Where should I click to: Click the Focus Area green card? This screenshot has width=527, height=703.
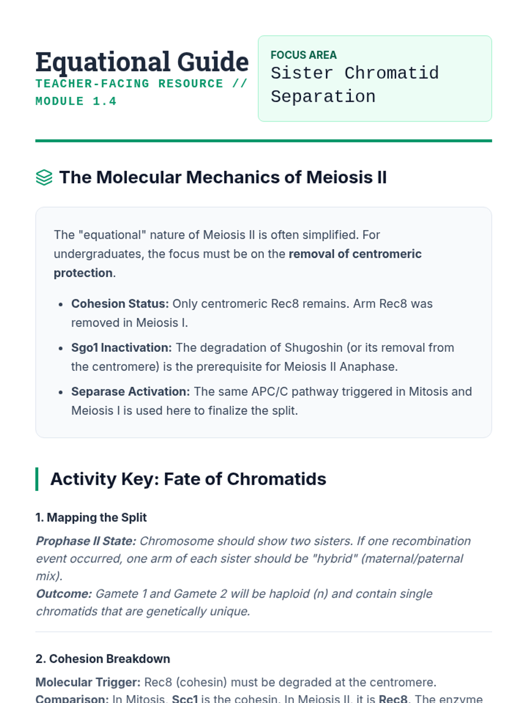[461, 105]
